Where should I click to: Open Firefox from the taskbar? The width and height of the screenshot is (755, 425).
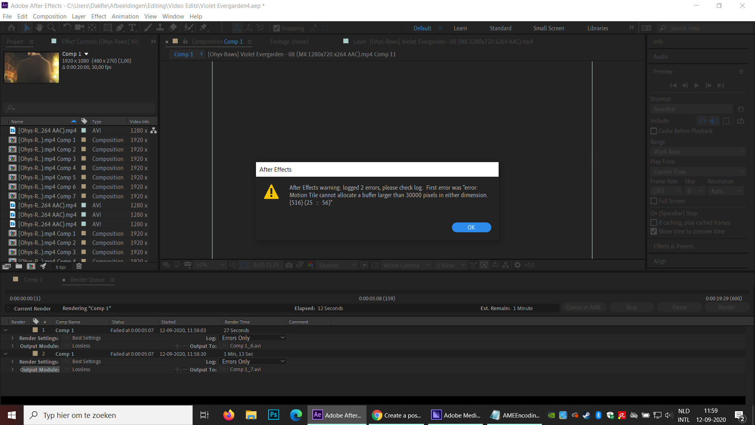click(228, 415)
